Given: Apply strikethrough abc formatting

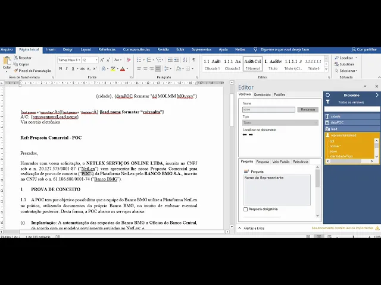Looking at the screenshot, I should [82, 69].
